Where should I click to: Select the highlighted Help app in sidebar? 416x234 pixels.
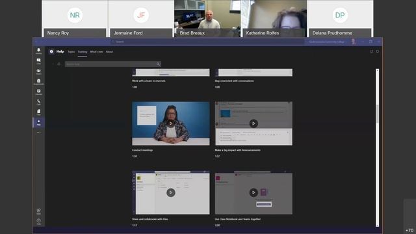tap(39, 122)
